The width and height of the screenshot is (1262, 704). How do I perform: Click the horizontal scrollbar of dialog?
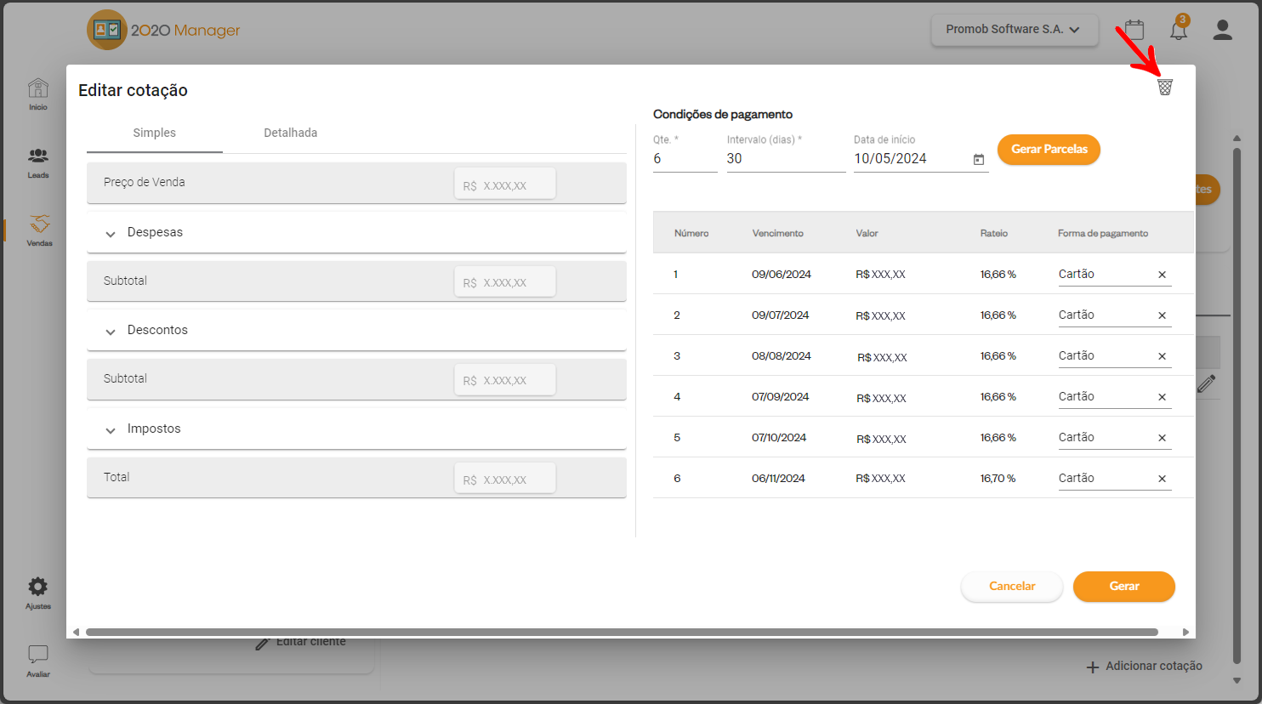pyautogui.click(x=622, y=633)
